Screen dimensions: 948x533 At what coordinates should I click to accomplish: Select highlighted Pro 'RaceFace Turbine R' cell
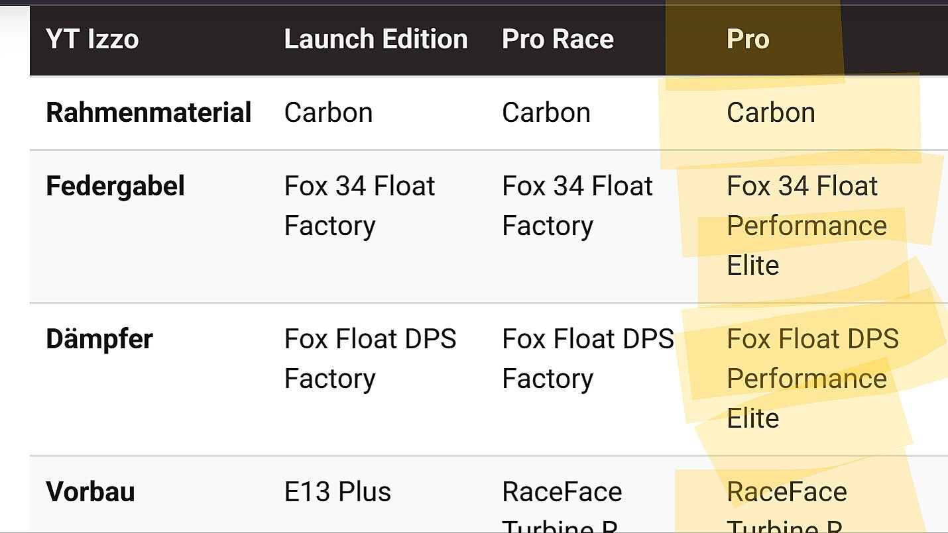point(786,507)
